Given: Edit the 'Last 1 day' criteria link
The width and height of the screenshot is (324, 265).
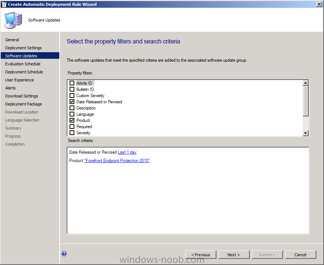Looking at the screenshot, I should coord(127,152).
